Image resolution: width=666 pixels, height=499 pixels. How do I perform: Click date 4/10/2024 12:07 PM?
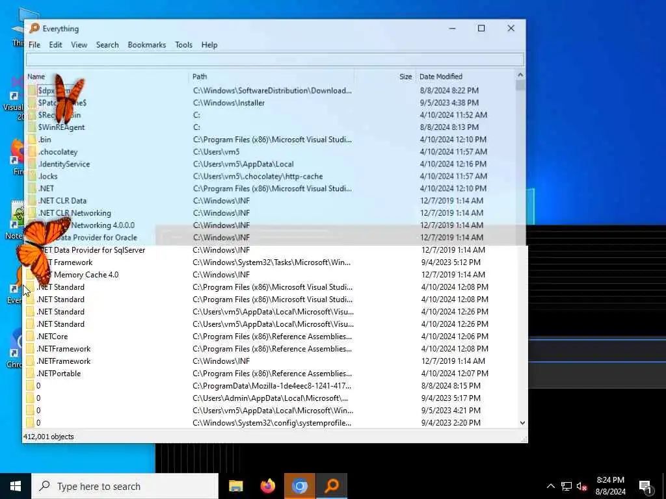point(455,374)
